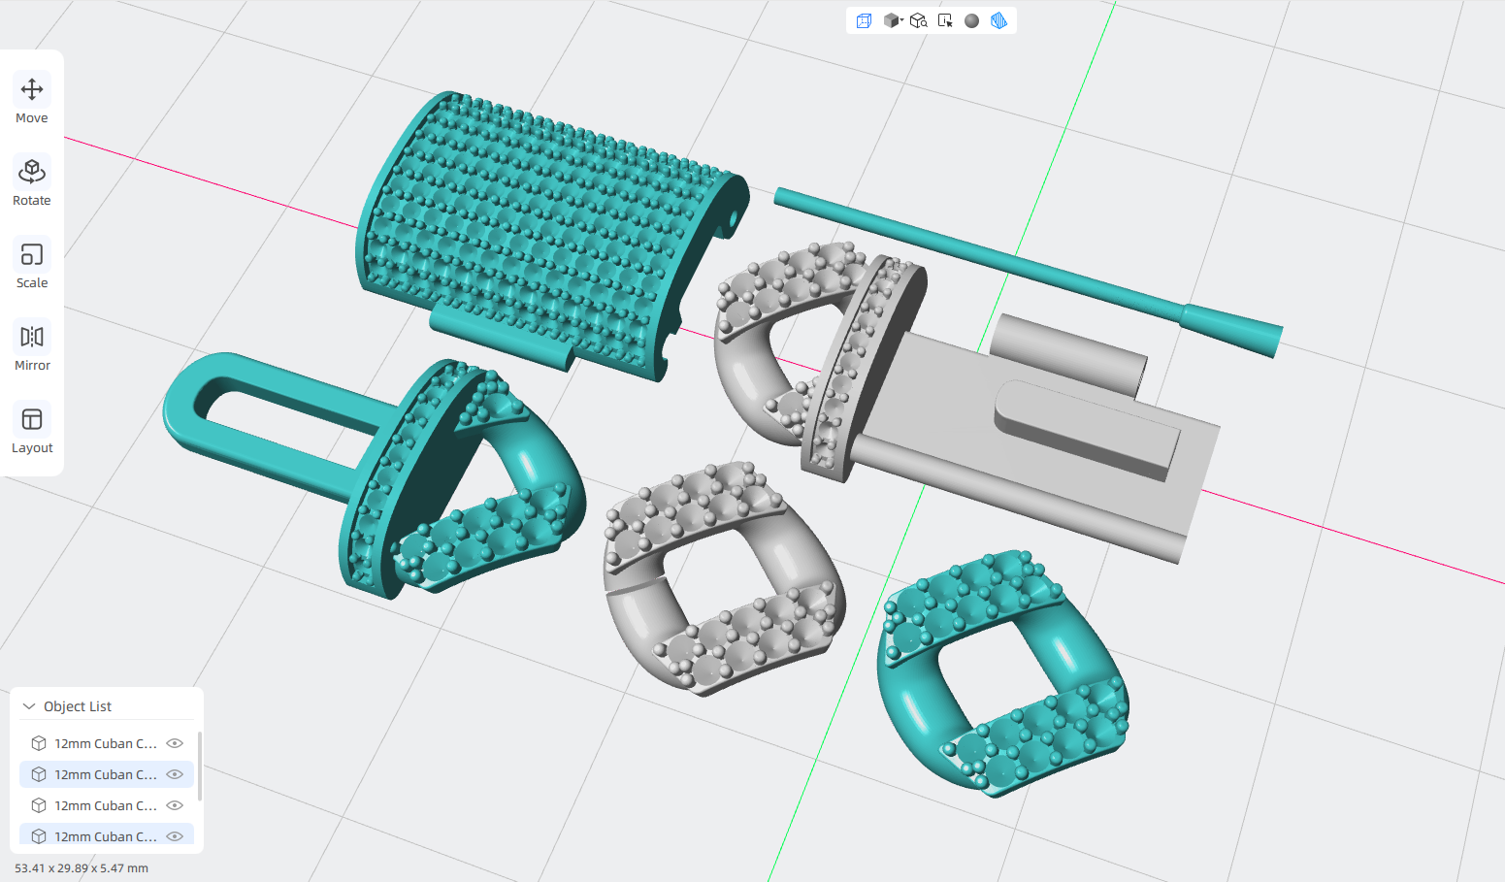Click the Object List header label

coord(78,706)
